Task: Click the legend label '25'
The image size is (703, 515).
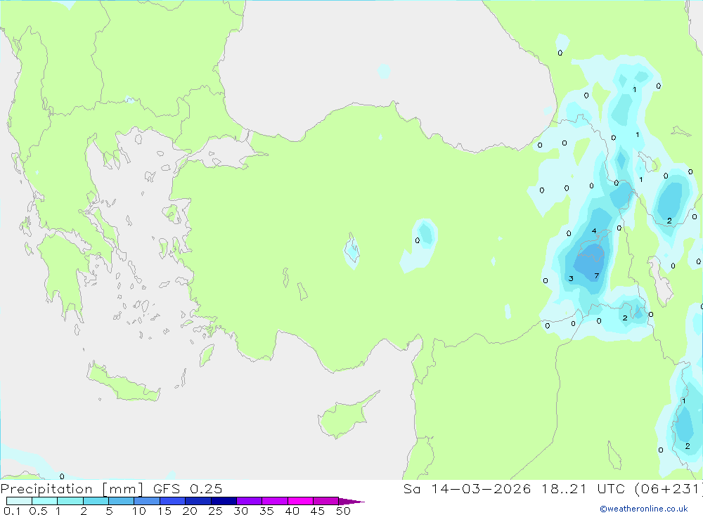Action: point(215,511)
